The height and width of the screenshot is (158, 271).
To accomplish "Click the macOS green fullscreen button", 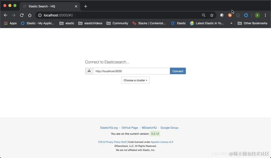I will click(15, 6).
